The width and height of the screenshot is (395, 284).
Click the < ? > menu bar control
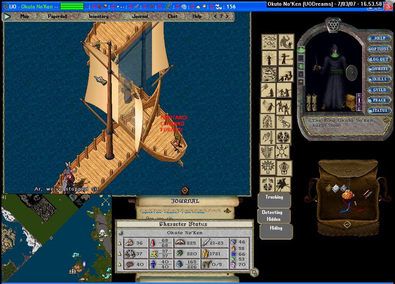221,16
